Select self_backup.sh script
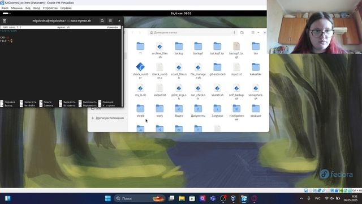 pyautogui.click(x=236, y=92)
